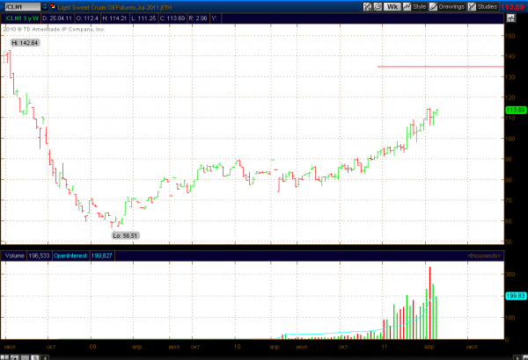Click the R: 2.96 range value

point(198,18)
